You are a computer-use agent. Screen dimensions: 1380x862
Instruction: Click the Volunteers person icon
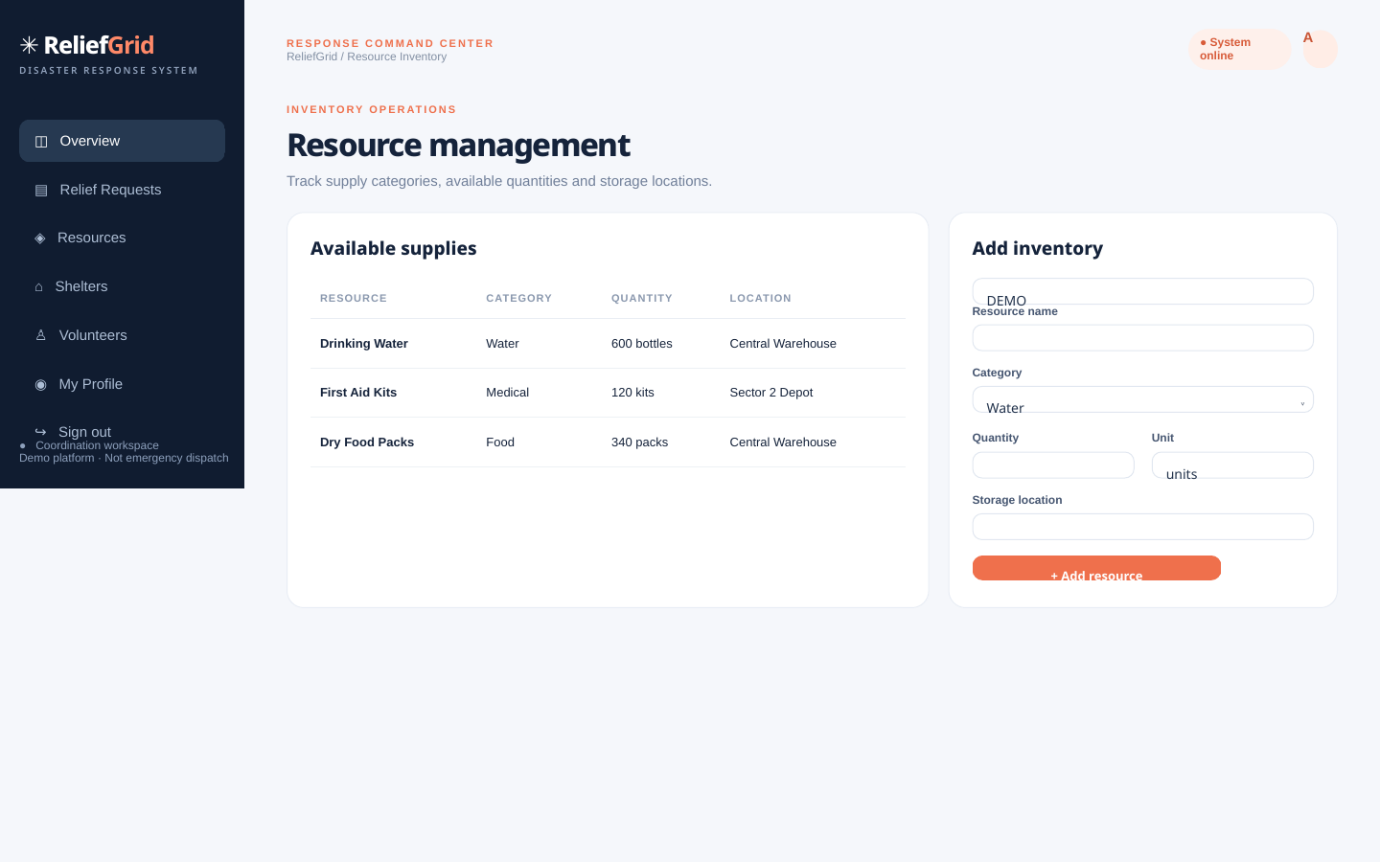tap(40, 335)
